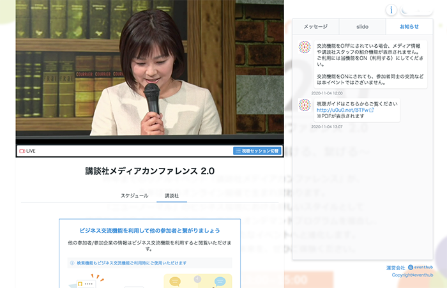Click the external link icon after the URL
Image resolution: width=447 pixels, height=288 pixels.
372,110
